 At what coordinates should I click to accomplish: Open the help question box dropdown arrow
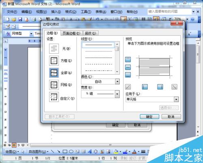pyautogui.click(x=193, y=12)
